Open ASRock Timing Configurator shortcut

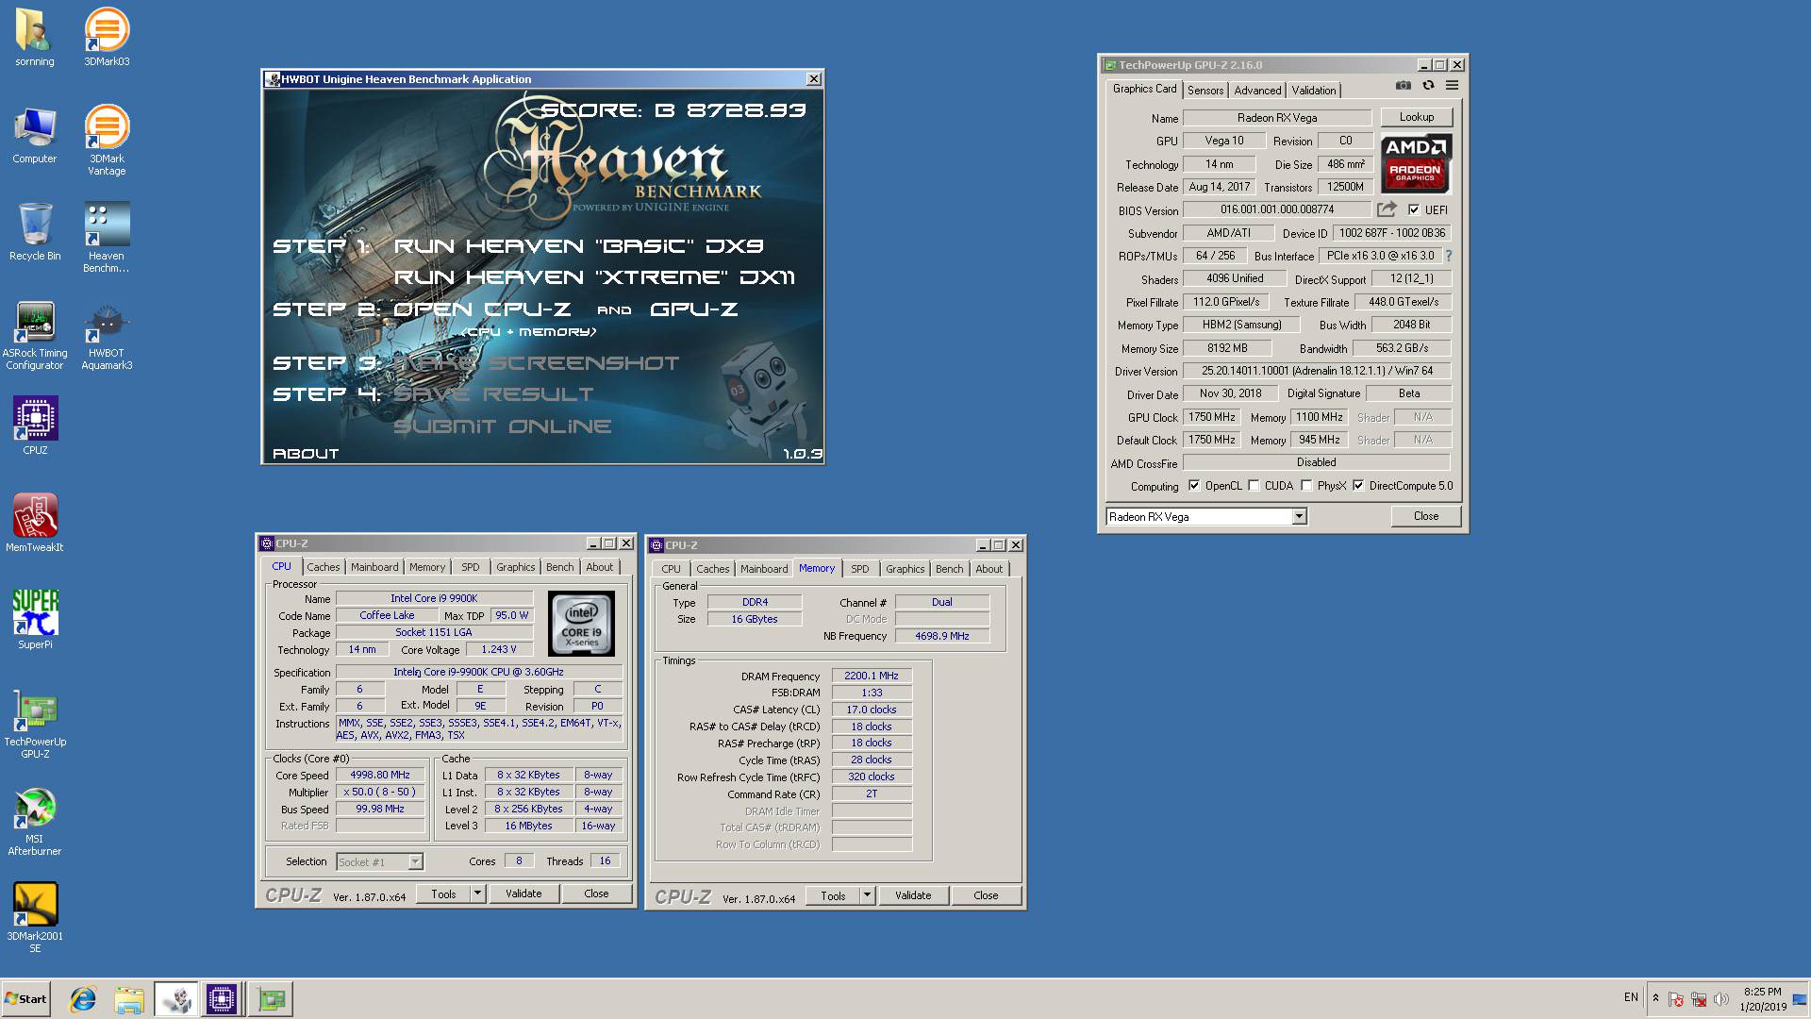tap(35, 335)
